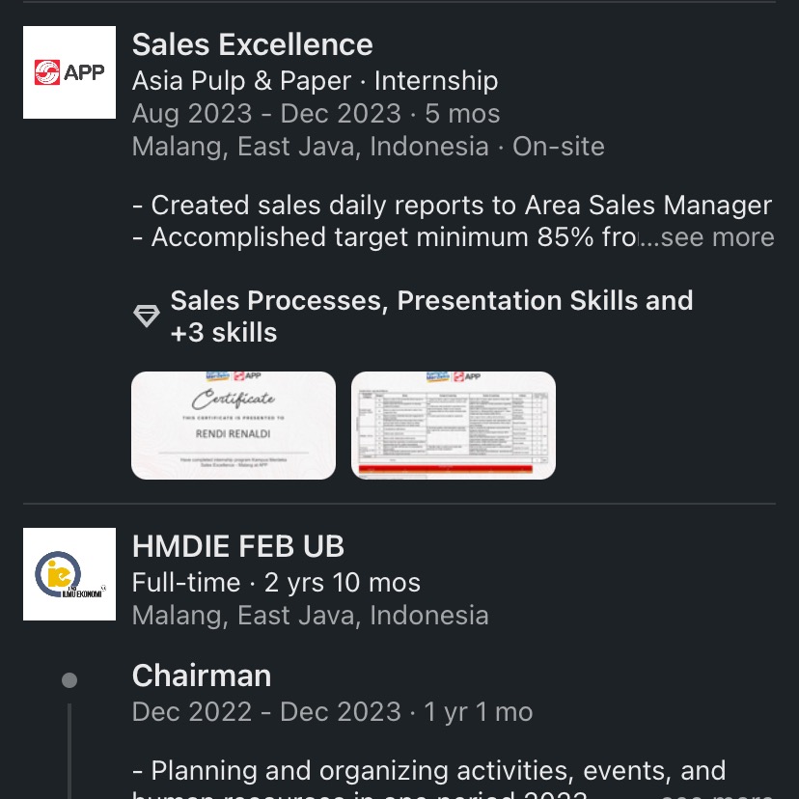
Task: Tap the Dec 2022 - Dec 2023 duration text
Action: 332,712
